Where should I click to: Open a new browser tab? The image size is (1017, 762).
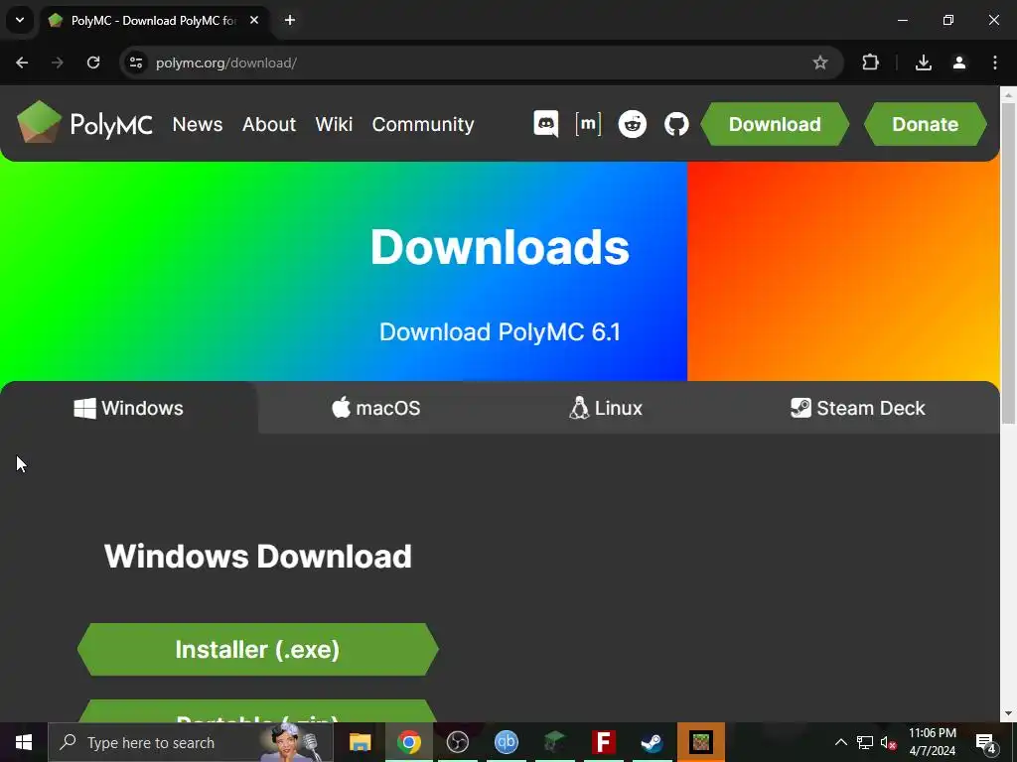pos(290,20)
